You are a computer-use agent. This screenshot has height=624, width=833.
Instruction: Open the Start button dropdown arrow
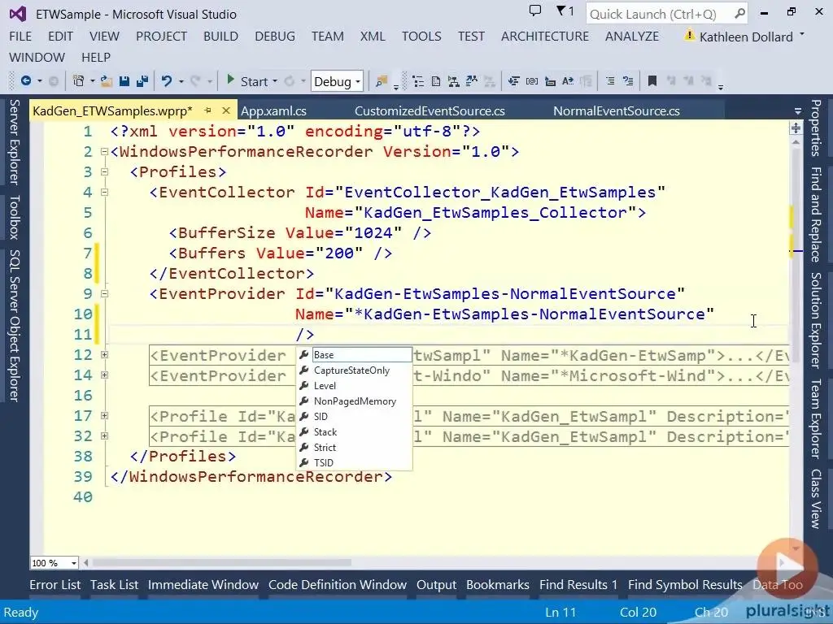coord(275,82)
